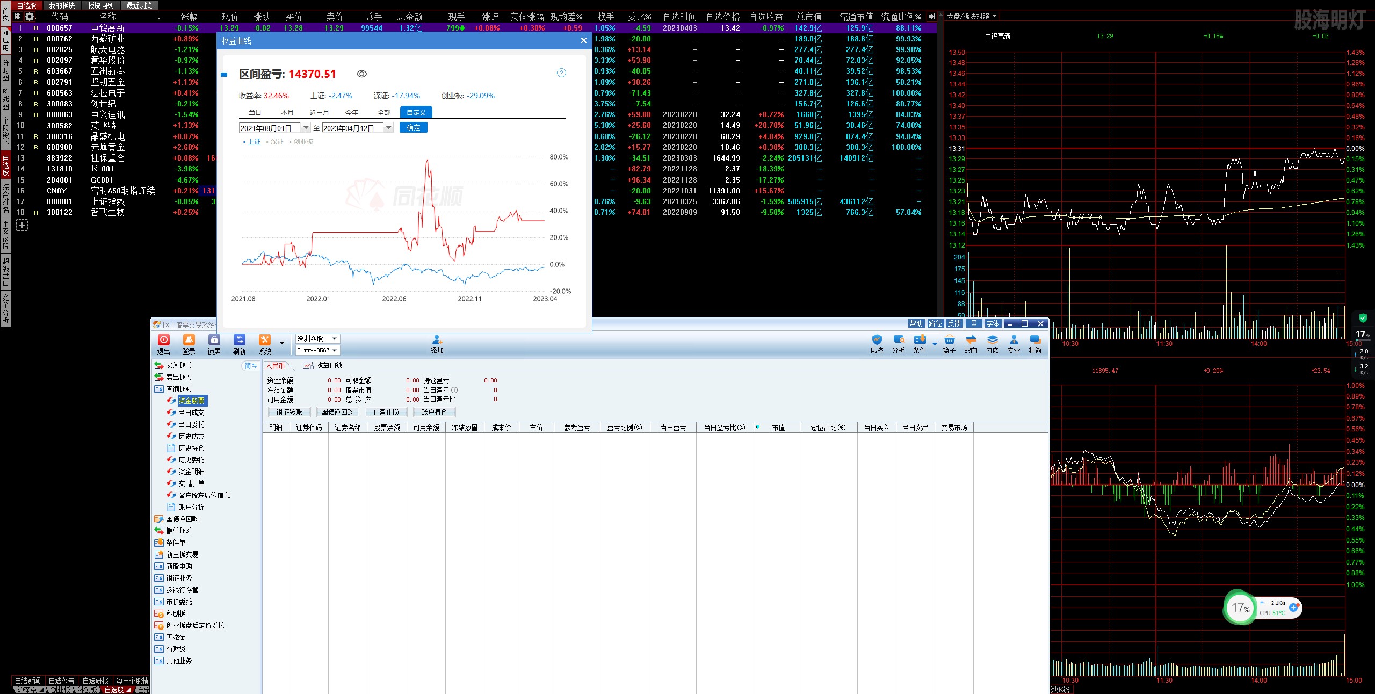Switch to the 我的板块 tab
This screenshot has width=1375, height=694.
tap(62, 5)
